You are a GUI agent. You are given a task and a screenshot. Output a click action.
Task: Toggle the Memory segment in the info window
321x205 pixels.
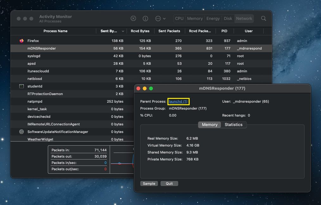point(209,124)
